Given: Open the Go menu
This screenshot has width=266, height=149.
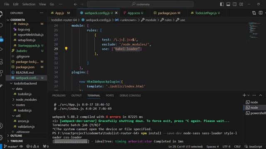Looking at the screenshot, I should pos(52,4).
